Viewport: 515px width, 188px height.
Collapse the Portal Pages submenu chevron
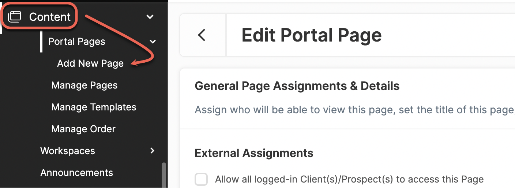pyautogui.click(x=153, y=42)
